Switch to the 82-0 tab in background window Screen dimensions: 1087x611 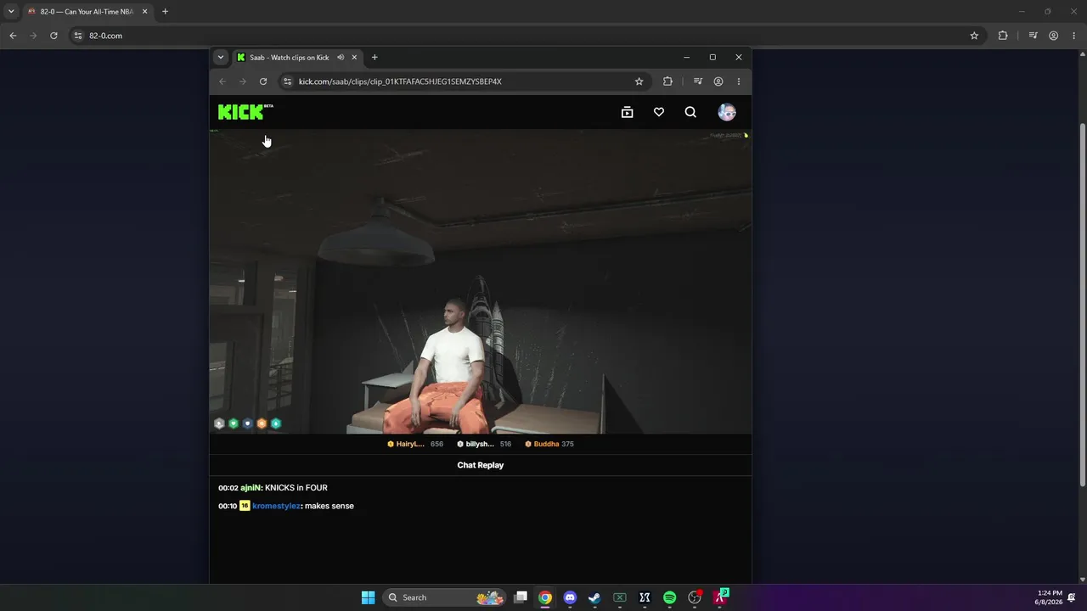85,12
